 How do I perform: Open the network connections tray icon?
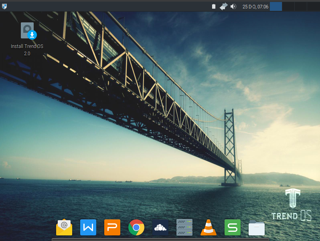click(x=223, y=6)
